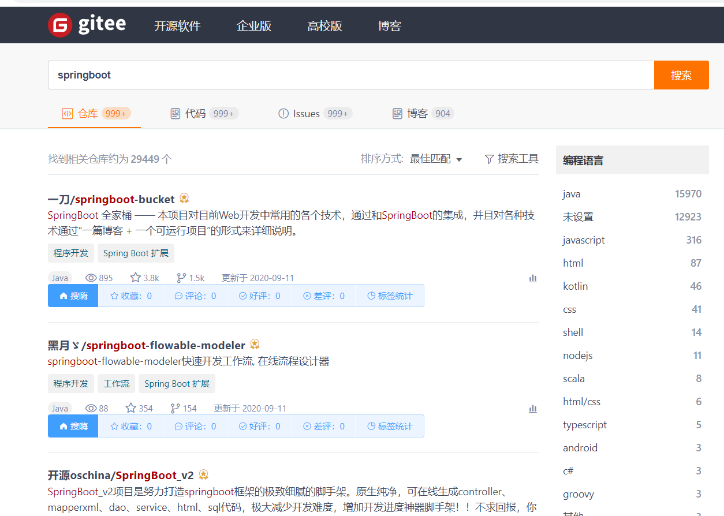The width and height of the screenshot is (724, 516).
Task: Click 评论: 0 under springboot-flowable-modeler
Action: pyautogui.click(x=195, y=427)
